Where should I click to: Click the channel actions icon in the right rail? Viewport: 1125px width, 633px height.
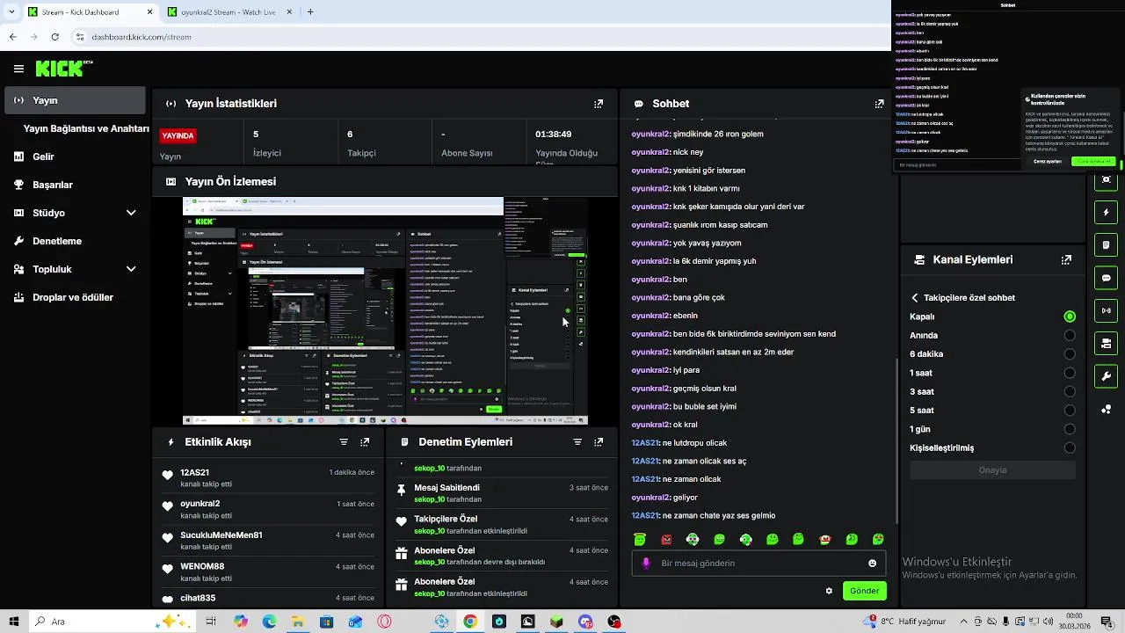(1107, 343)
